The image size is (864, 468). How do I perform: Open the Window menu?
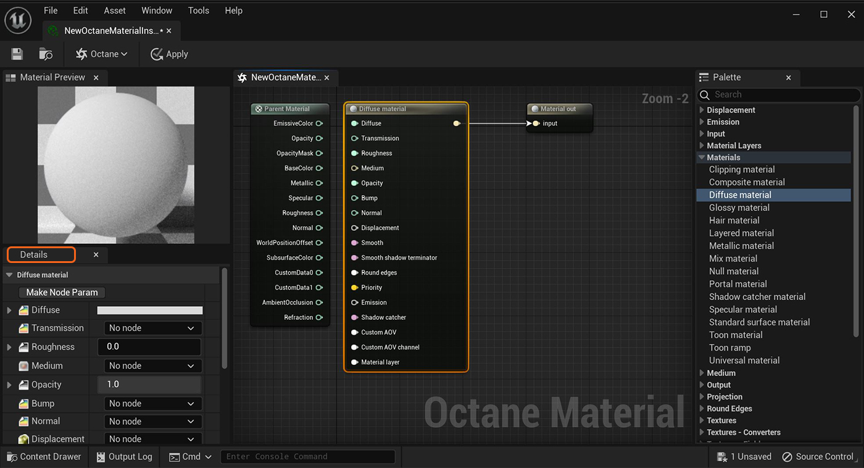[157, 10]
